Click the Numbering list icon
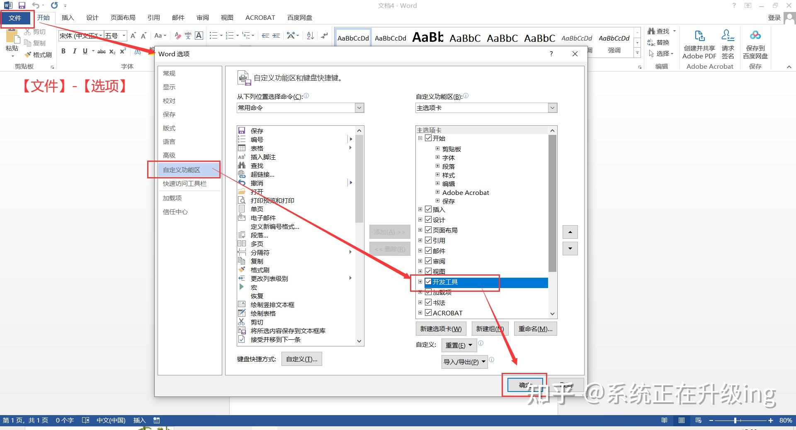Screen dimensions: 796x430 pos(230,36)
